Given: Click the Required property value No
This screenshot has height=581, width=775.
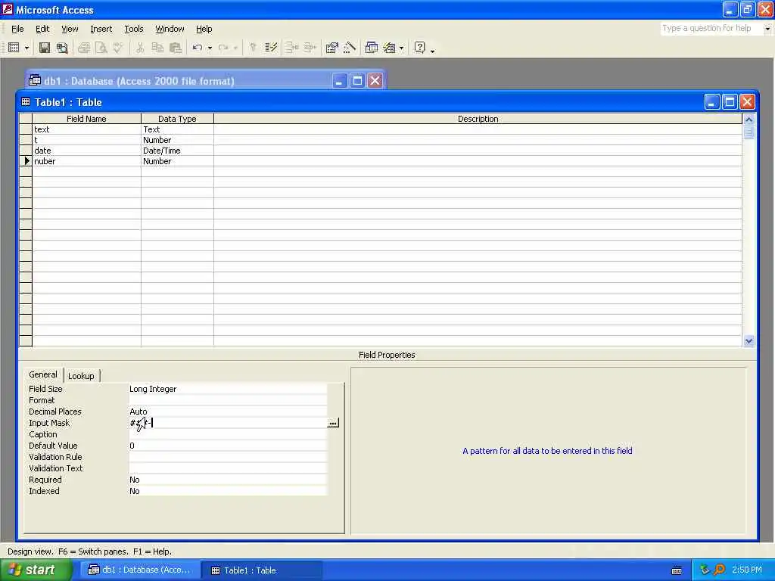Looking at the screenshot, I should tap(227, 480).
